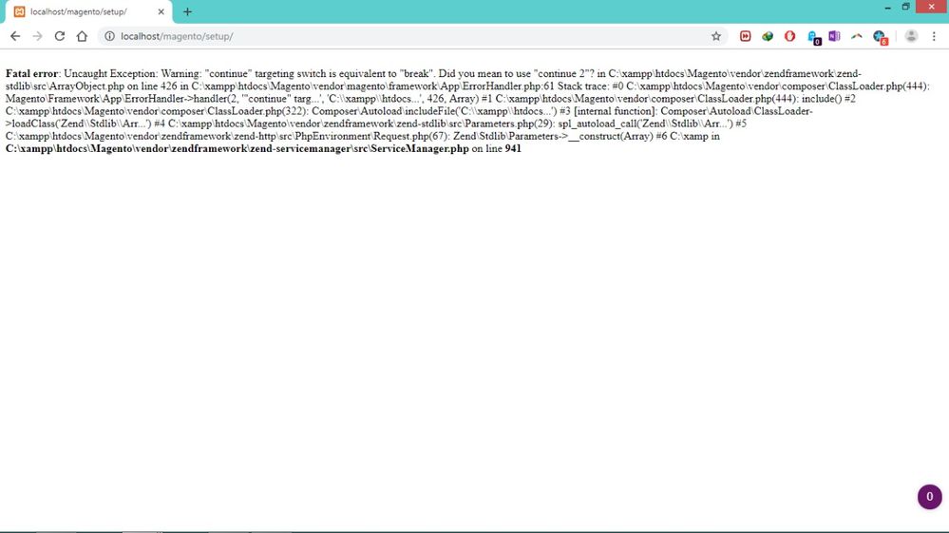Open the OneNote clipper extension
This screenshot has height=533, width=949.
[x=834, y=36]
